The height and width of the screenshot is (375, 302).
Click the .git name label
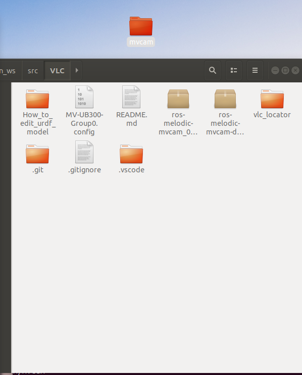pyautogui.click(x=38, y=170)
